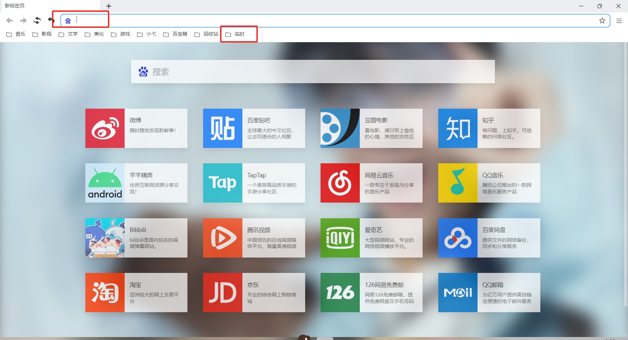
Task: Go forward with the forward arrow
Action: click(23, 21)
